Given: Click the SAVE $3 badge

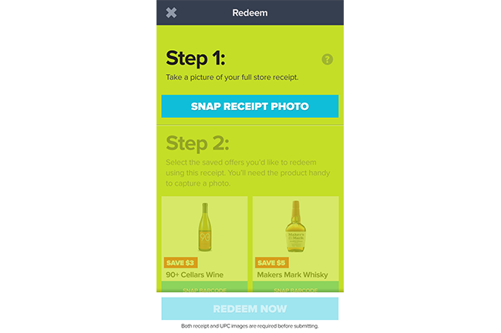Looking at the screenshot, I should 180,263.
